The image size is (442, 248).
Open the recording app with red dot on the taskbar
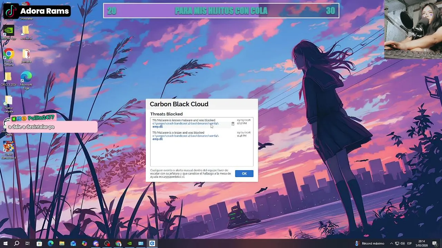coord(107,244)
